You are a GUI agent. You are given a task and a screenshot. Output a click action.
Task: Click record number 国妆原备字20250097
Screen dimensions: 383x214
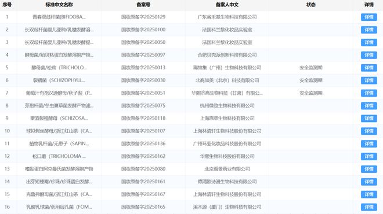coord(143,55)
